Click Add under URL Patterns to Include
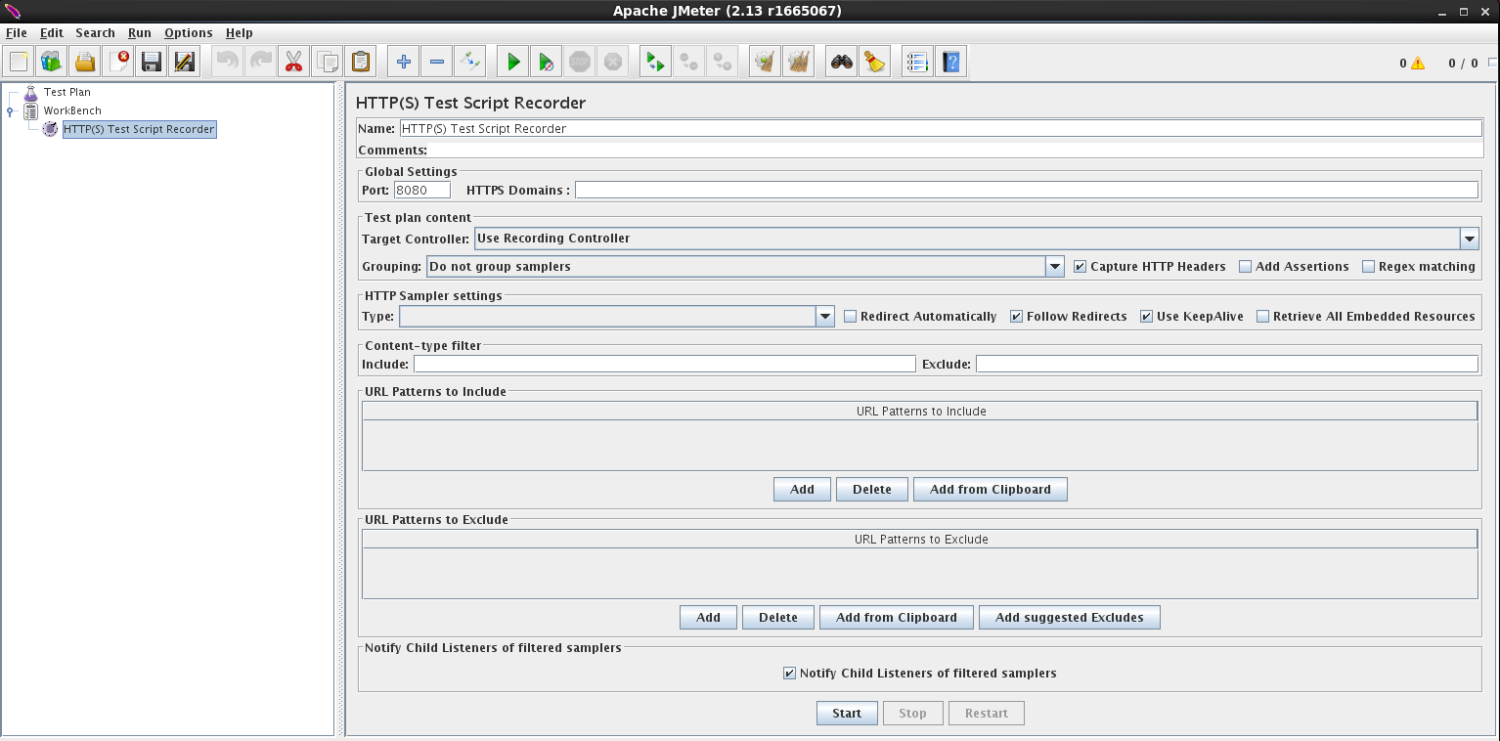The image size is (1500, 741). tap(802, 489)
